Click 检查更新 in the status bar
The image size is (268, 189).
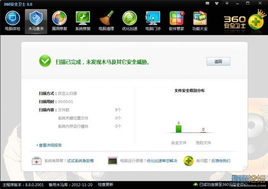105,184
